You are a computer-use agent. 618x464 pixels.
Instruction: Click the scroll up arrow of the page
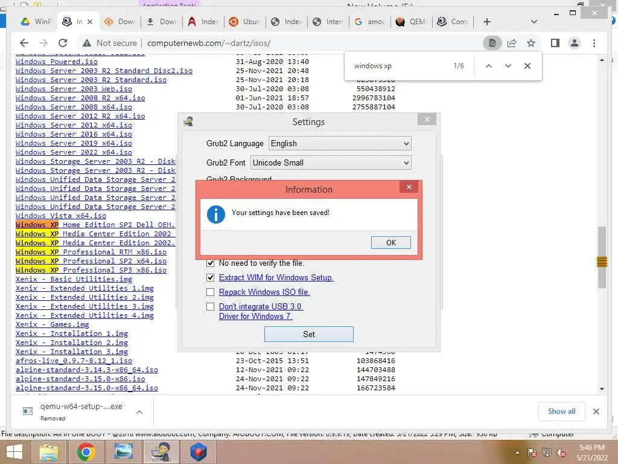[602, 60]
